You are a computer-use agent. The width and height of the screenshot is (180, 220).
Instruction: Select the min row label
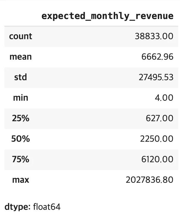pyautogui.click(x=20, y=98)
